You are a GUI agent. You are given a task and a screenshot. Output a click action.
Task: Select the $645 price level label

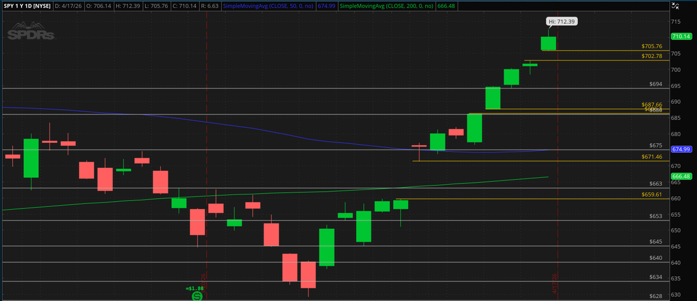(656, 242)
